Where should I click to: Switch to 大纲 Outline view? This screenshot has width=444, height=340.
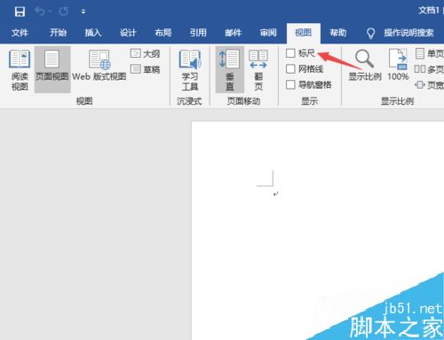tap(145, 54)
